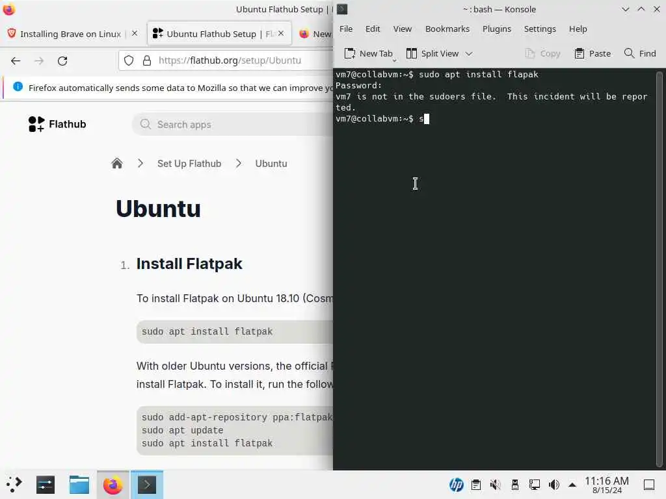Switch to the New Tab in Firefox
The width and height of the screenshot is (666, 499).
tap(315, 34)
